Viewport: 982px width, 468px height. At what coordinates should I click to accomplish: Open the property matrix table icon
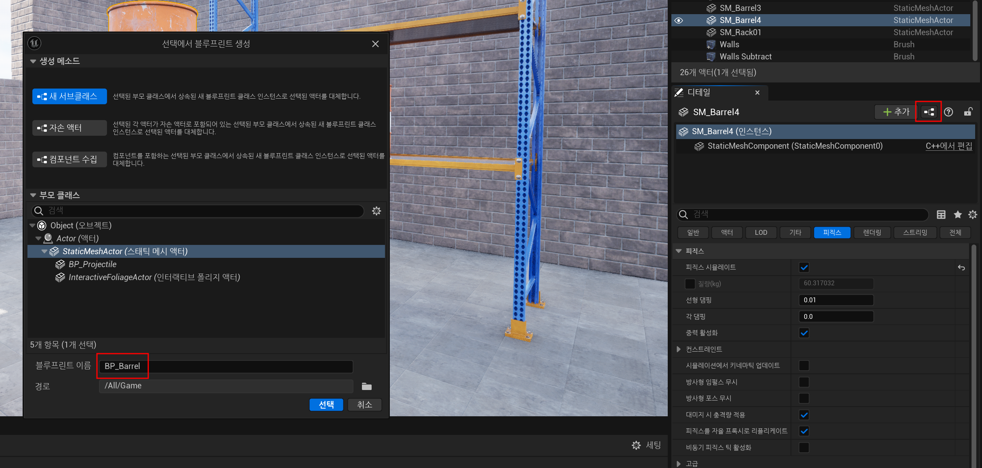tap(941, 215)
